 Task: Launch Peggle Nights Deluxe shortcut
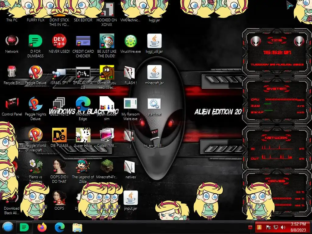35,104
